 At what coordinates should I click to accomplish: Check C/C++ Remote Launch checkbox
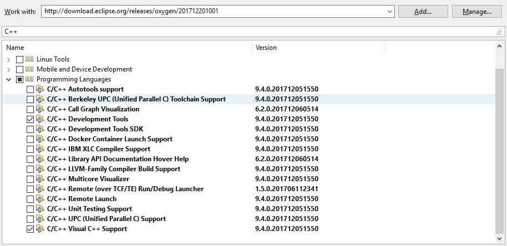tap(30, 199)
